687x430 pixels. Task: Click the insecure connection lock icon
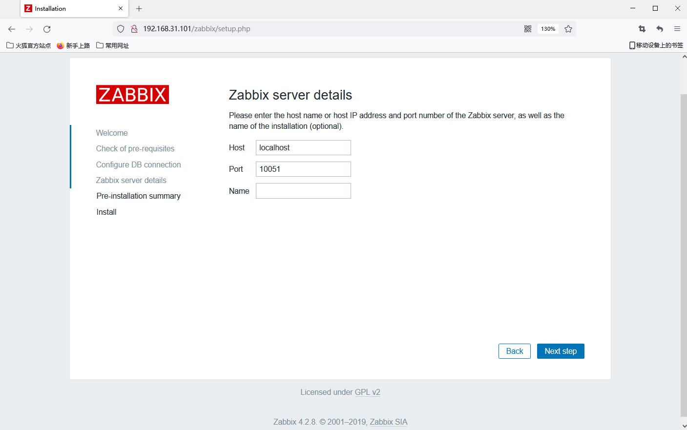134,28
